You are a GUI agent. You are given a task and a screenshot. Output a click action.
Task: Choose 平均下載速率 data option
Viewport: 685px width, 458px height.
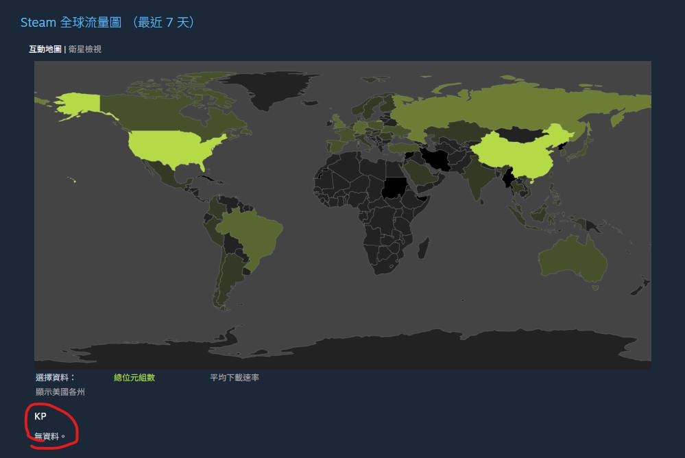235,378
